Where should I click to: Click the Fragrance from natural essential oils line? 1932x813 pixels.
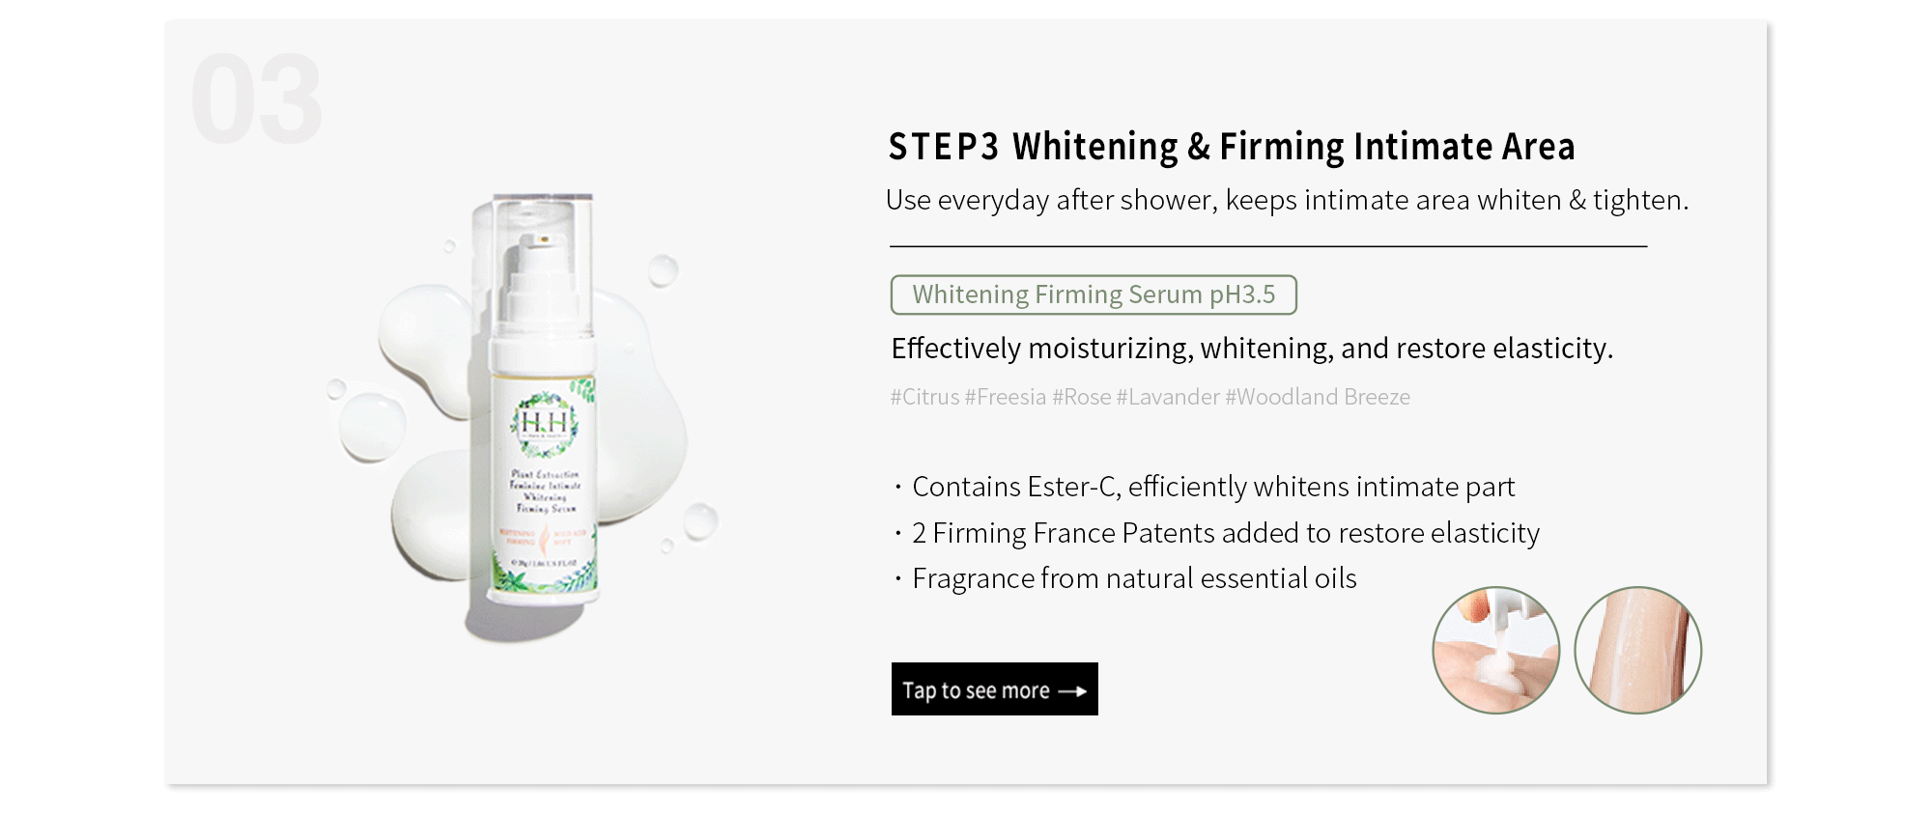point(1133,578)
